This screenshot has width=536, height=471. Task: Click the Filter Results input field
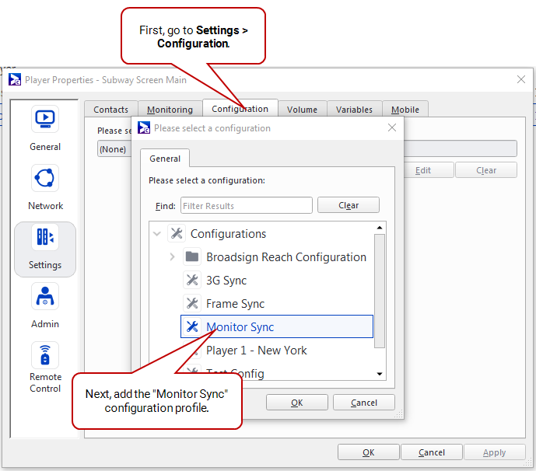click(246, 205)
